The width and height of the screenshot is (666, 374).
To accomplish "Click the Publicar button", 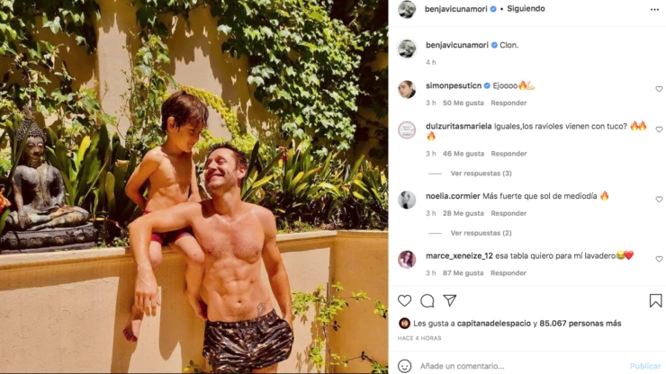I will [x=645, y=366].
